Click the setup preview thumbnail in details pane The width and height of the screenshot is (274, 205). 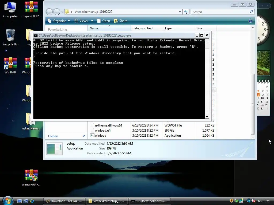(x=55, y=148)
